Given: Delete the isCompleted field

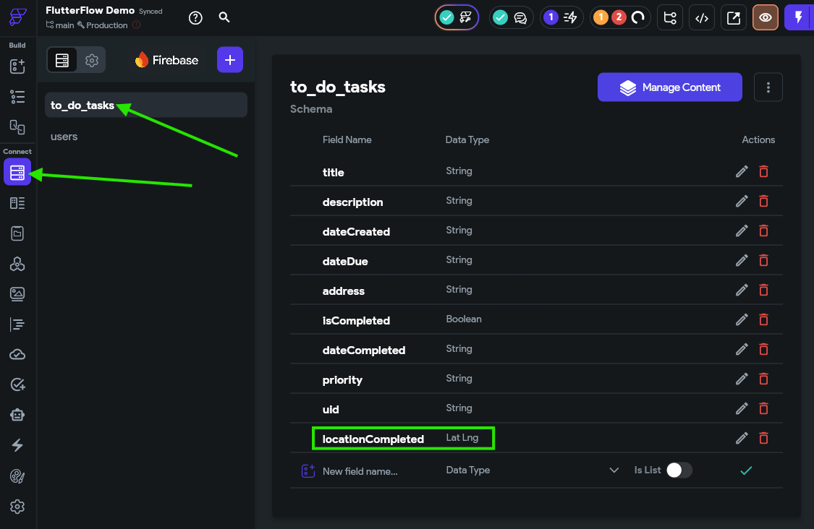Looking at the screenshot, I should (763, 319).
